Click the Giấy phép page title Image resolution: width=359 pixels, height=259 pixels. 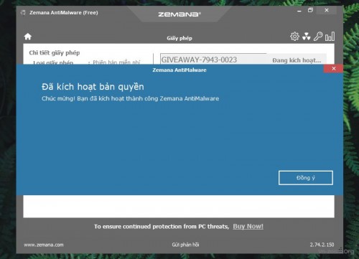point(179,38)
